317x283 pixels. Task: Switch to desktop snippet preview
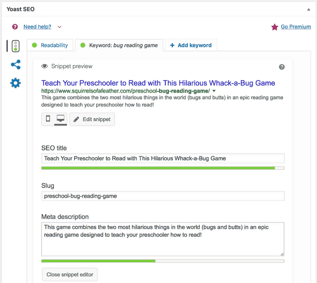(60, 119)
